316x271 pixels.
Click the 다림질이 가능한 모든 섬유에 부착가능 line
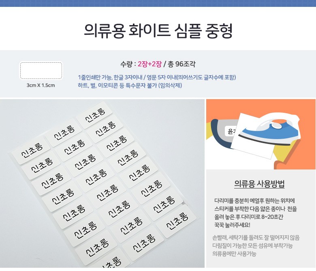click(x=252, y=246)
